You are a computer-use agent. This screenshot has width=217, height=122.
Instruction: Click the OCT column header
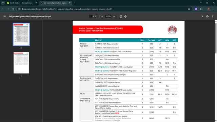tap(160, 40)
